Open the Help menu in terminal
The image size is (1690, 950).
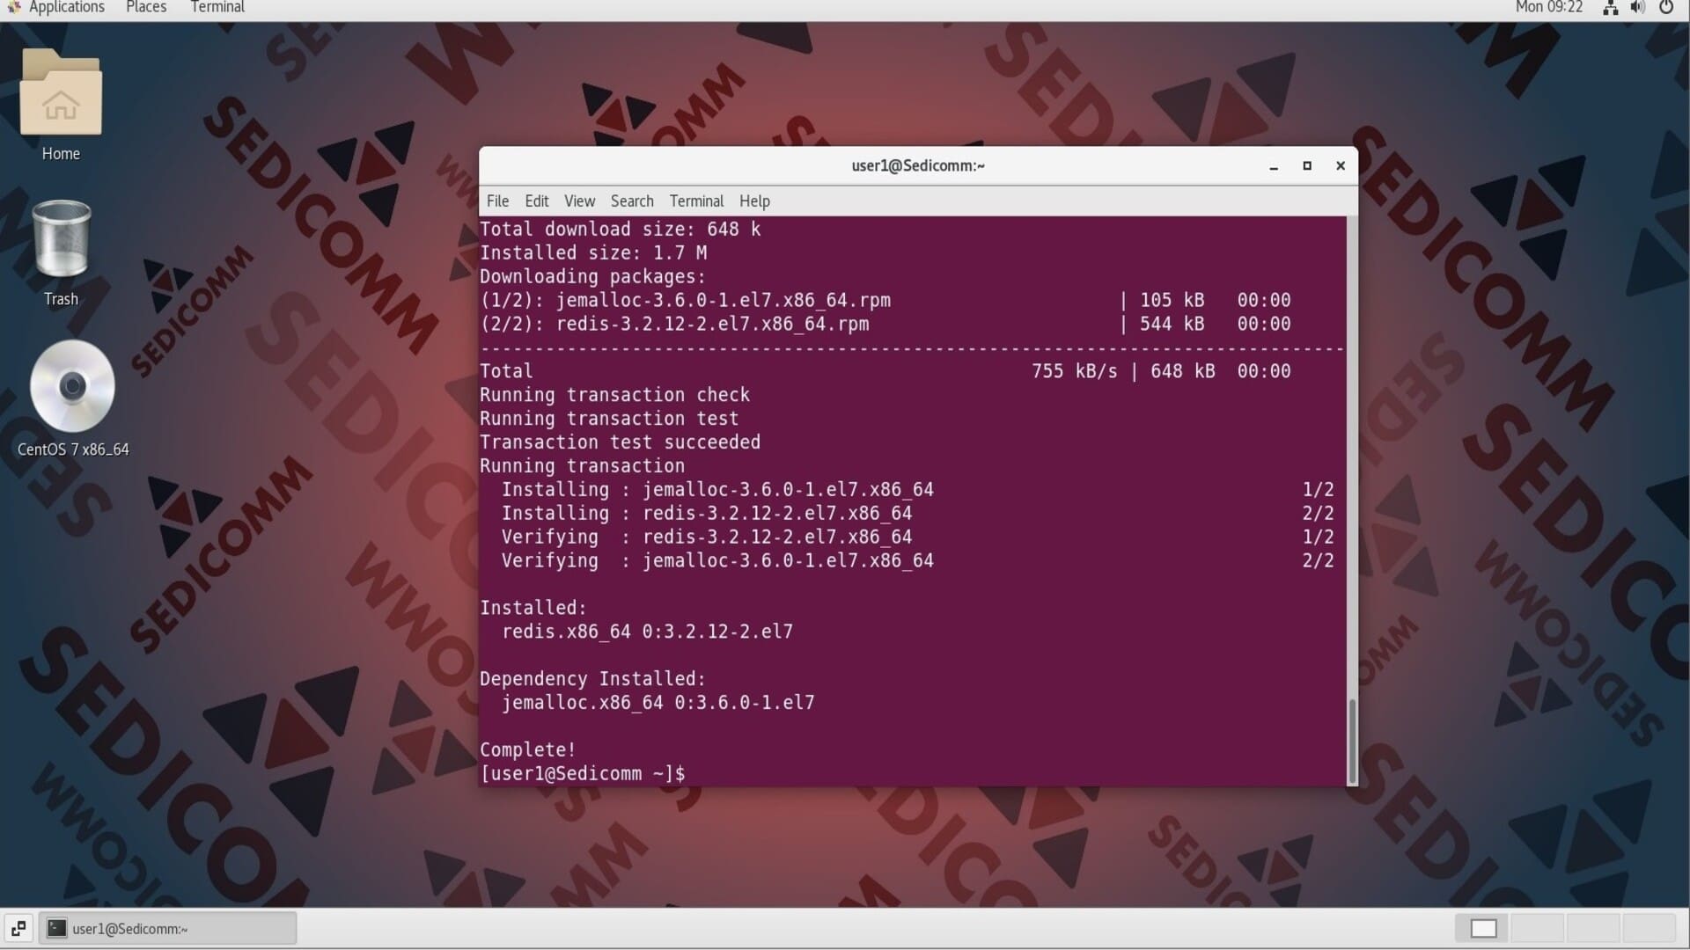[754, 201]
